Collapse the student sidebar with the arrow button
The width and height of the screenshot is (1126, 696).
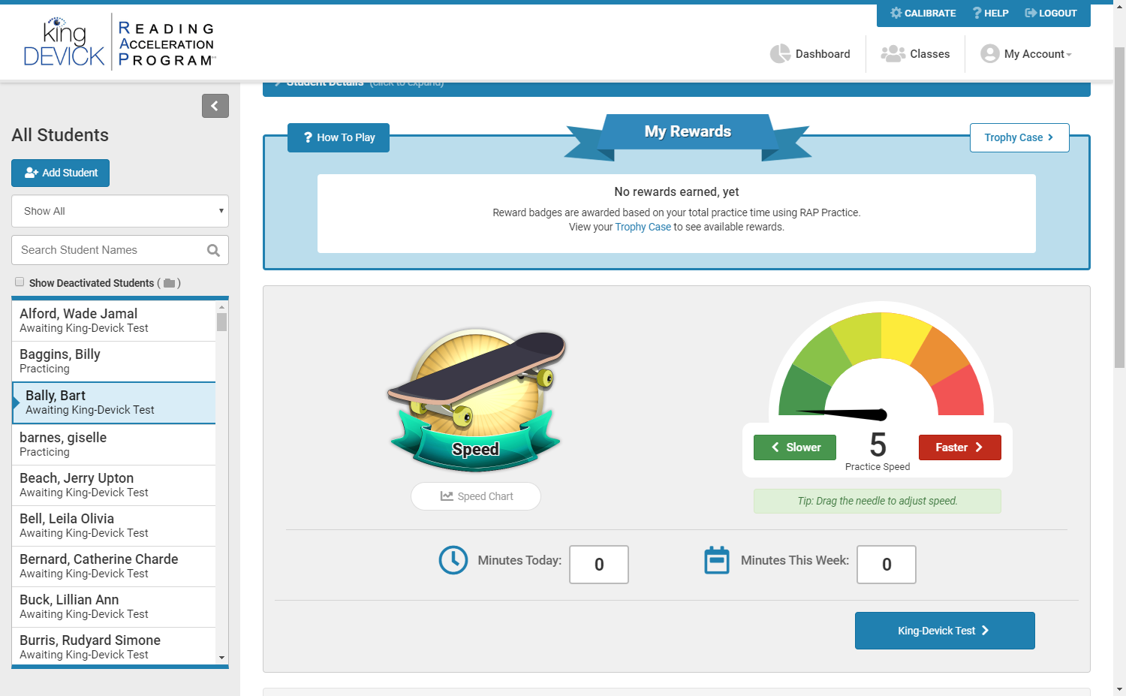[x=215, y=106]
